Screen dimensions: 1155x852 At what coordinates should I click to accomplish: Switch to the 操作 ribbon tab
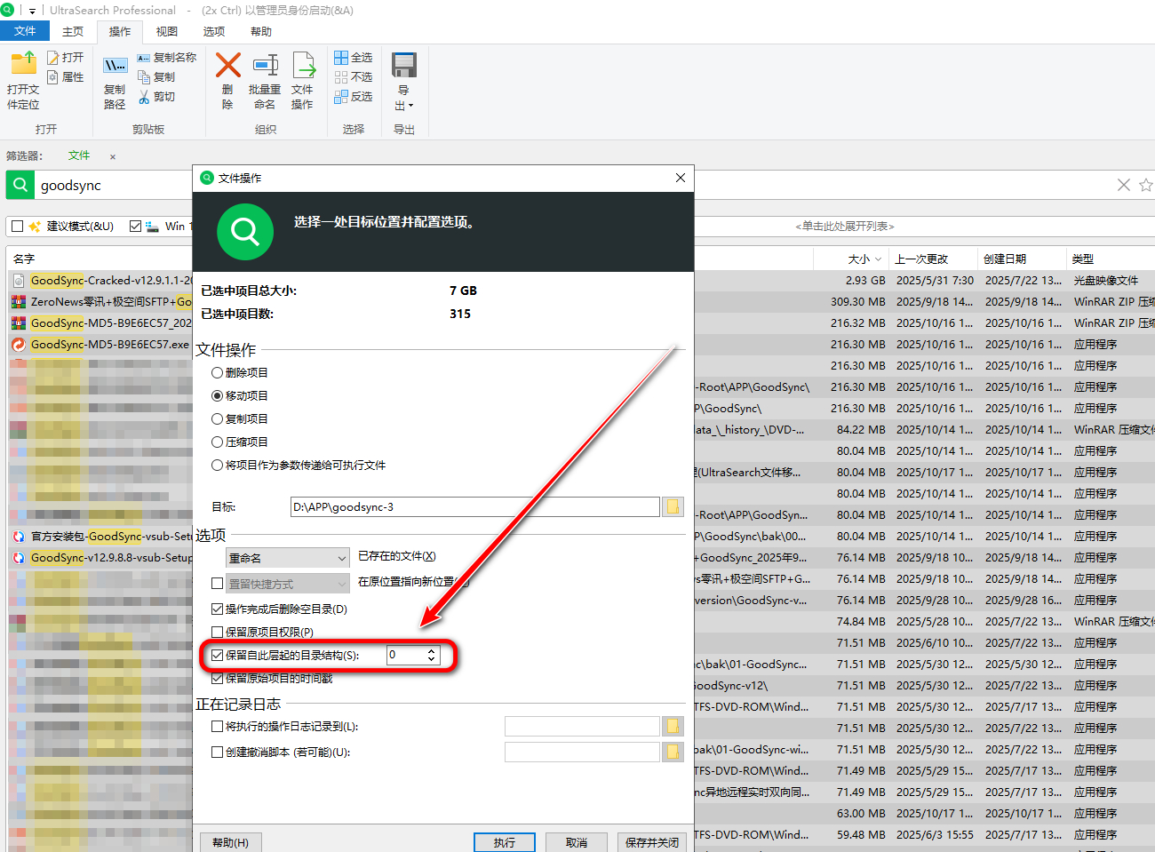pyautogui.click(x=120, y=31)
